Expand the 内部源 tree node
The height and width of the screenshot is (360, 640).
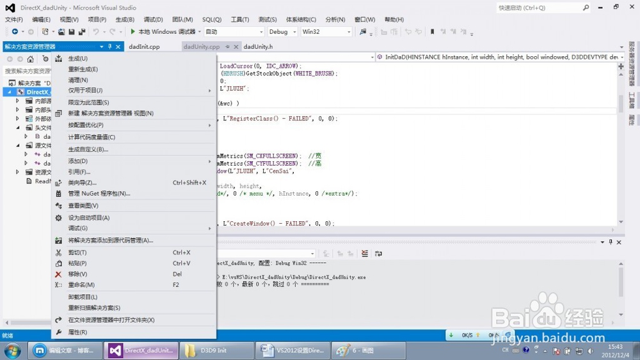17,100
